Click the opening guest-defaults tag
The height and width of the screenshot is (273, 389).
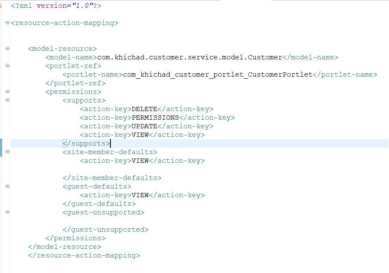pos(97,186)
